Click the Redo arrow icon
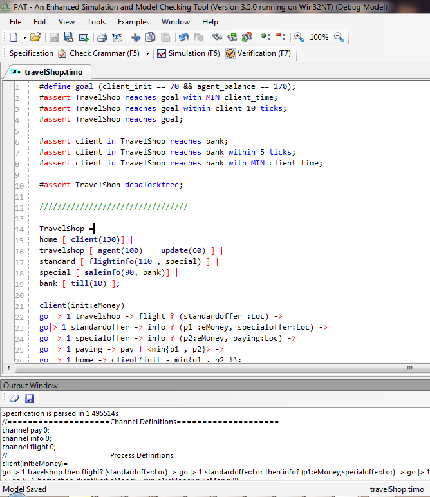 pyautogui.click(x=198, y=37)
